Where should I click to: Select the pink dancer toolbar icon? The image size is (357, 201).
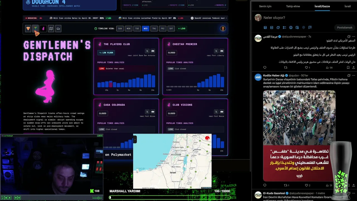[43, 28]
